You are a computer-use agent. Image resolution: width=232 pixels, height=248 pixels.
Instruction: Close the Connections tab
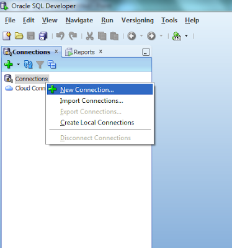(x=56, y=51)
